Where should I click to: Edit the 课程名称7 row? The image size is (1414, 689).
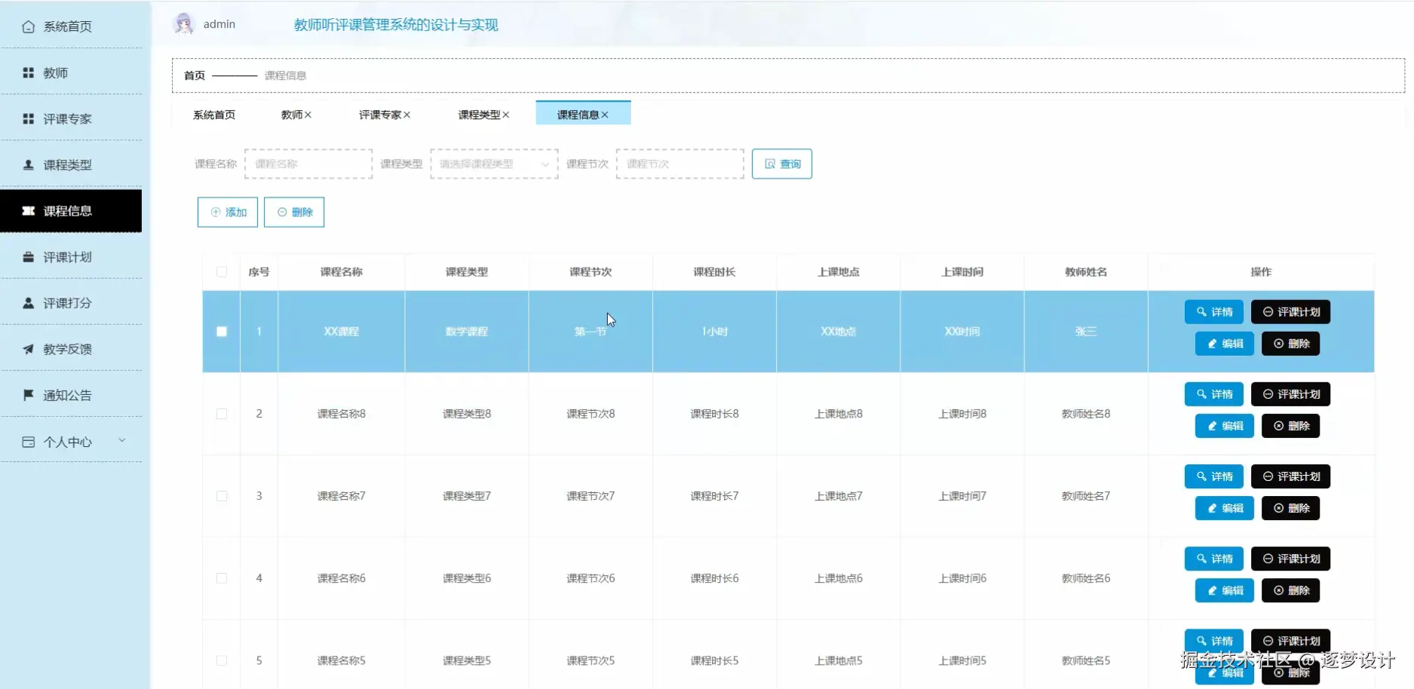click(1224, 508)
